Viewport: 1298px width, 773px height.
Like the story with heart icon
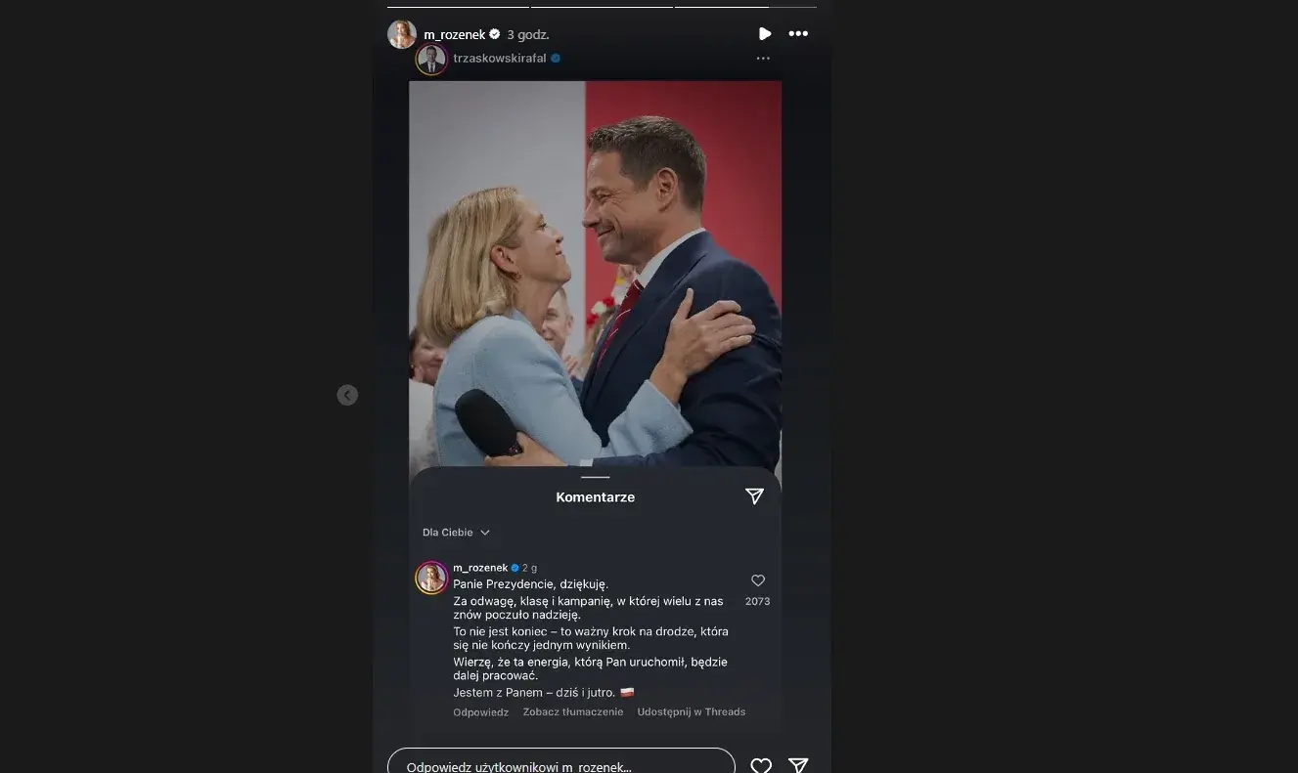(761, 766)
